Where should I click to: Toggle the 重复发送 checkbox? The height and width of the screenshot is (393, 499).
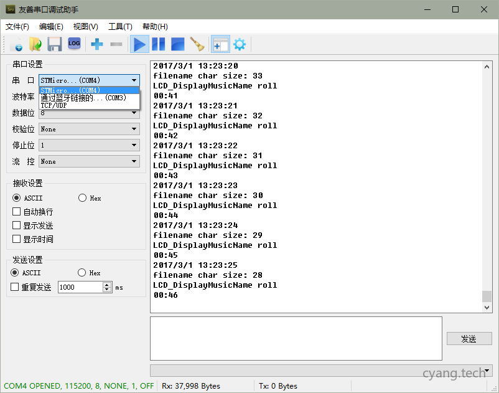coord(15,287)
